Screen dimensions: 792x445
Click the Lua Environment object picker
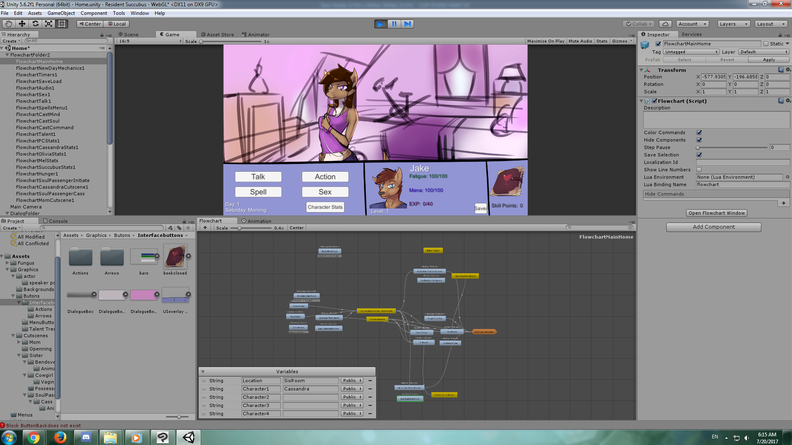(787, 177)
